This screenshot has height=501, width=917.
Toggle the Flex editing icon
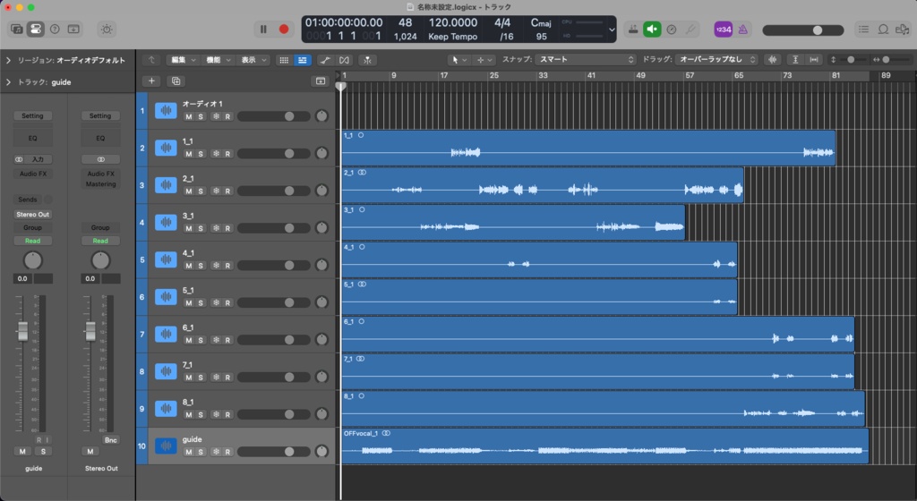point(344,60)
